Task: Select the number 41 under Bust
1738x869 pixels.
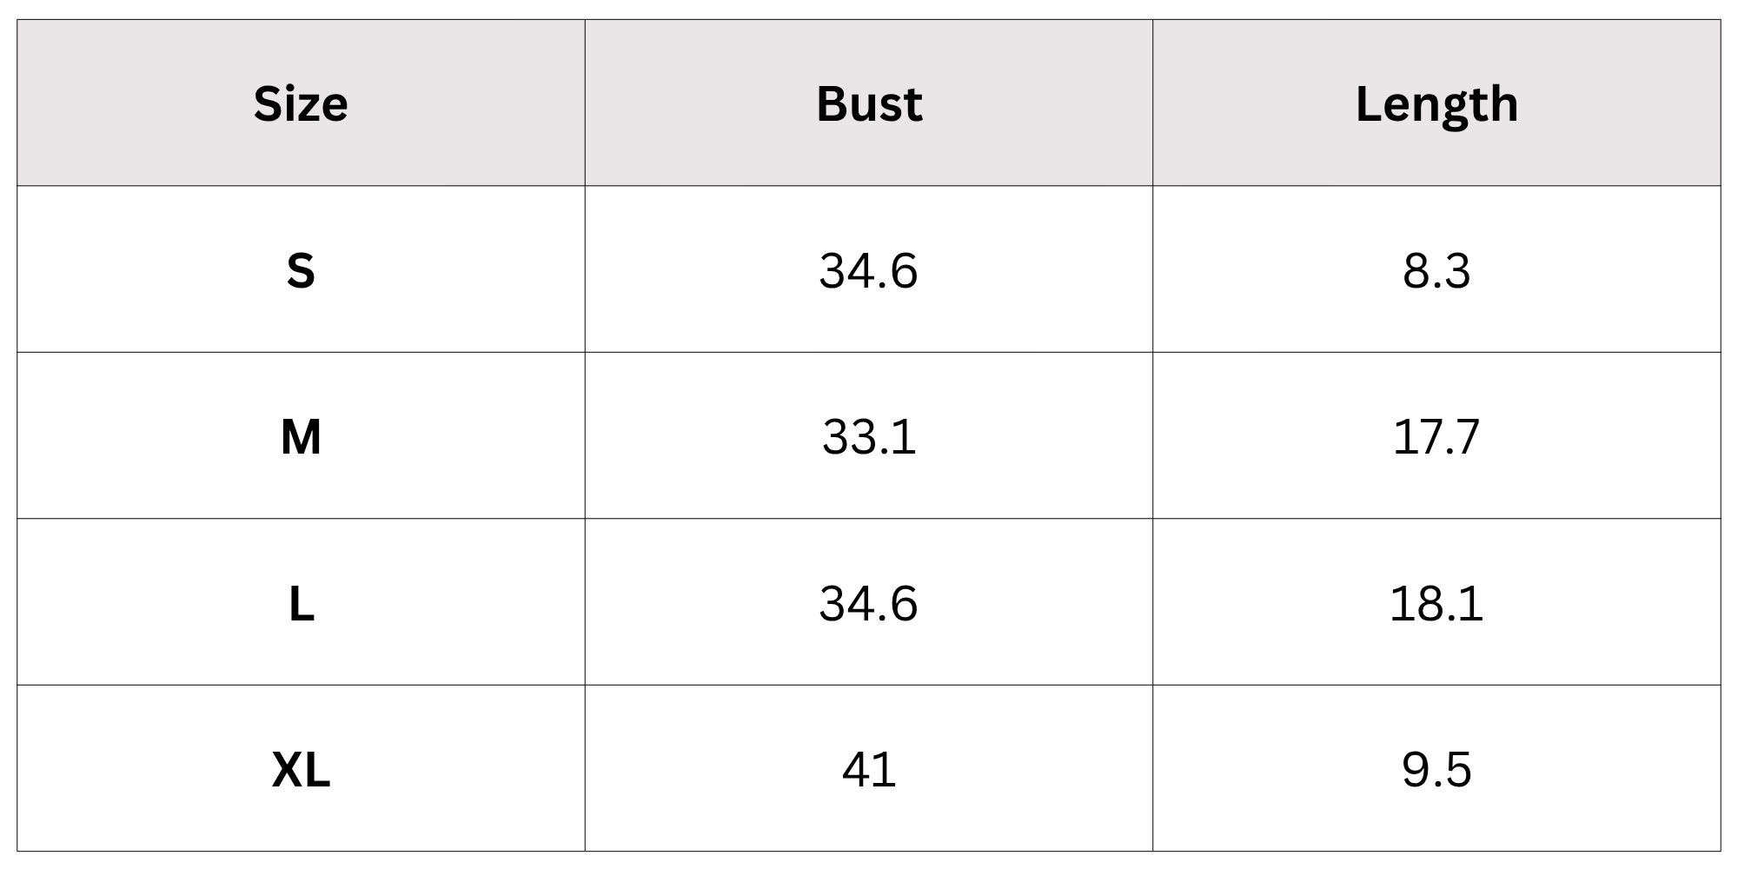Action: pos(869,769)
